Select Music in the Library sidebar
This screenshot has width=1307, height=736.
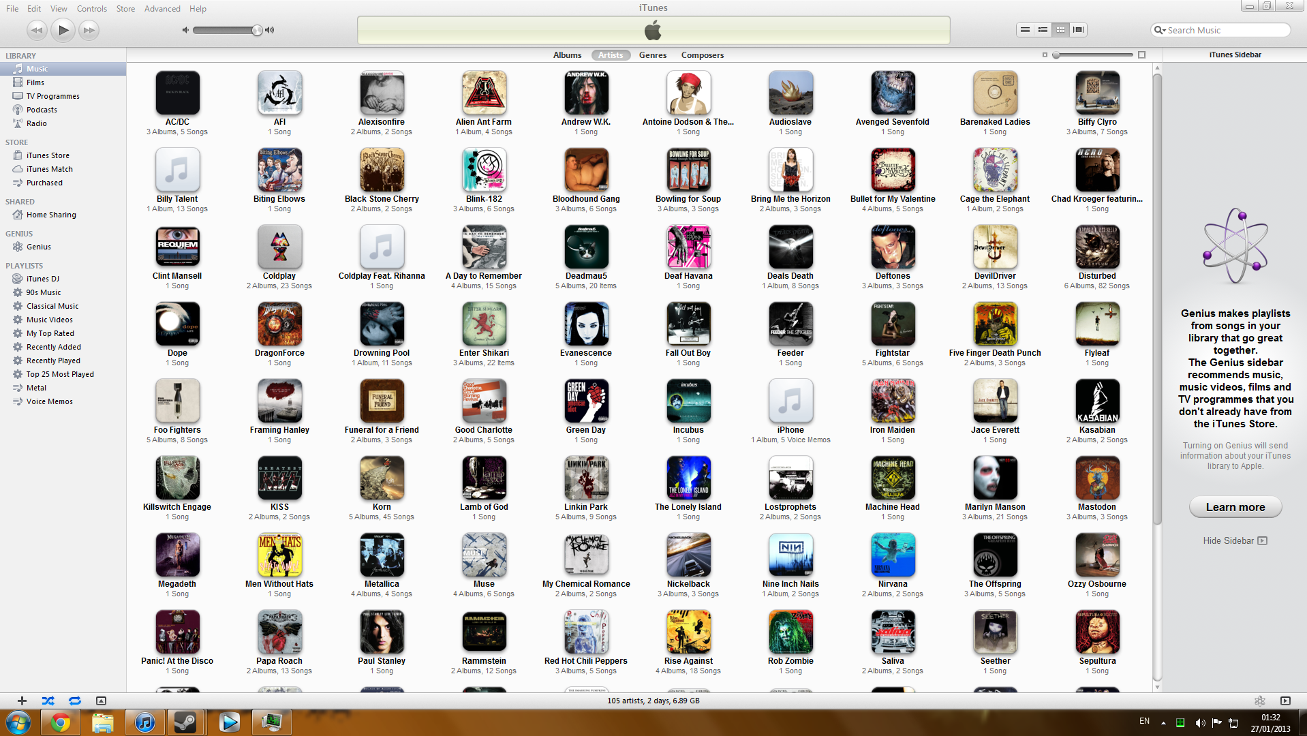[63, 69]
